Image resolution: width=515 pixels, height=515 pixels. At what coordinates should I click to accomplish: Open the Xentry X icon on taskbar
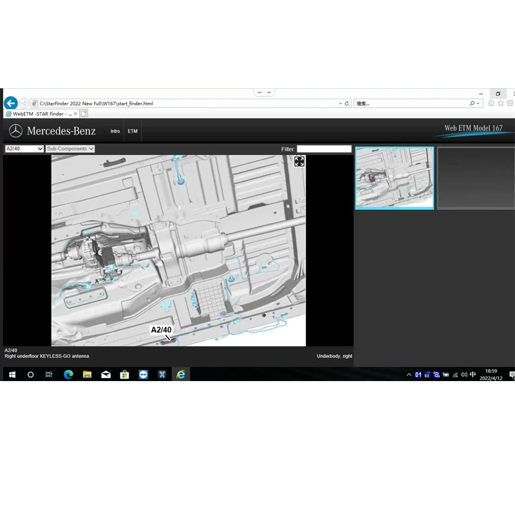(162, 375)
